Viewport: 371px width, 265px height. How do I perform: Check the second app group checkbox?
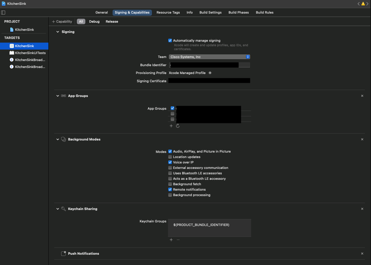click(172, 114)
